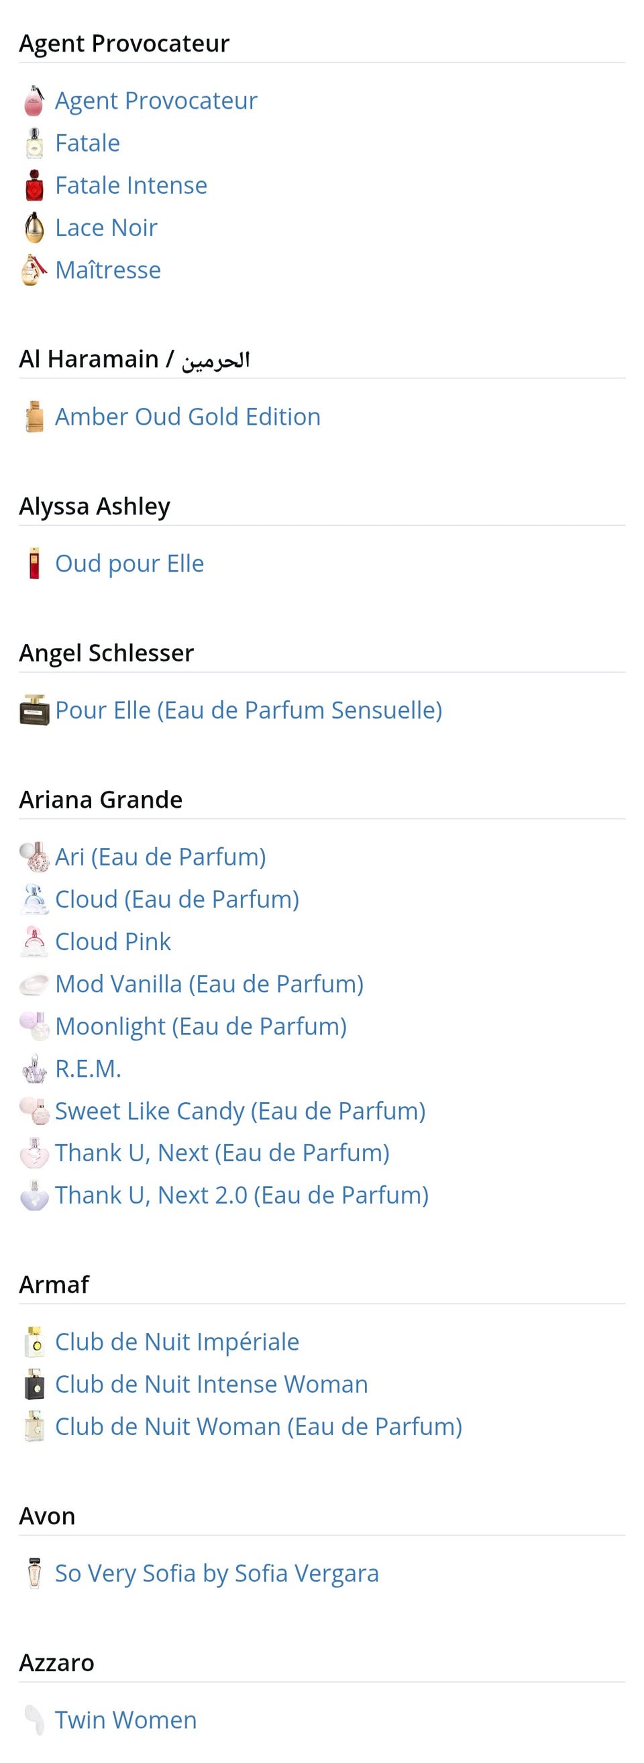
Task: Click the blue Cloud perfume bottle icon
Action: tap(34, 900)
